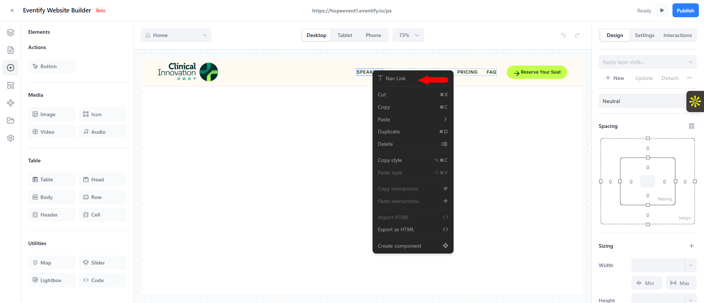Open the Apply layer style dropdown
The width and height of the screenshot is (704, 303).
[x=648, y=62]
